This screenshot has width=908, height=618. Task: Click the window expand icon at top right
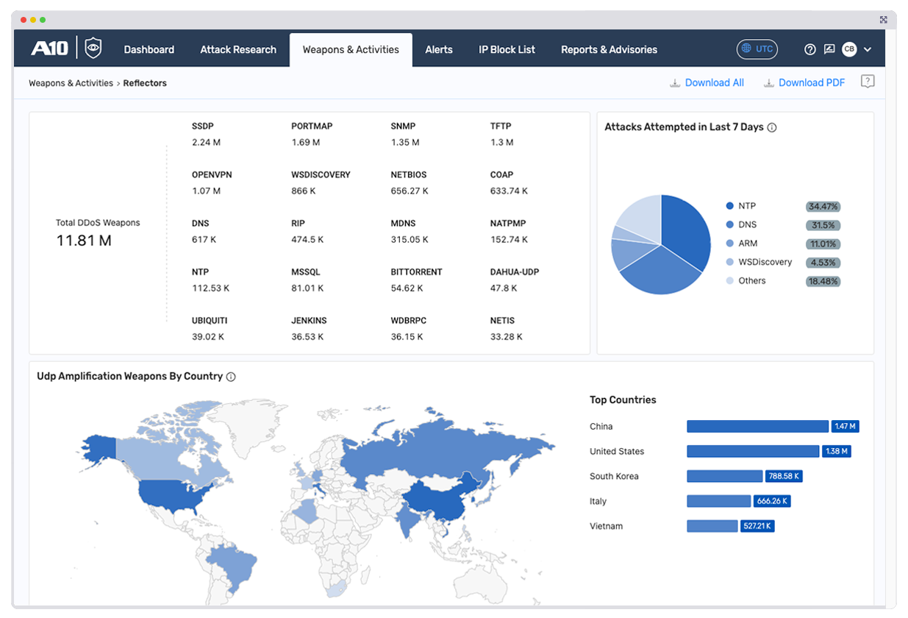883,19
